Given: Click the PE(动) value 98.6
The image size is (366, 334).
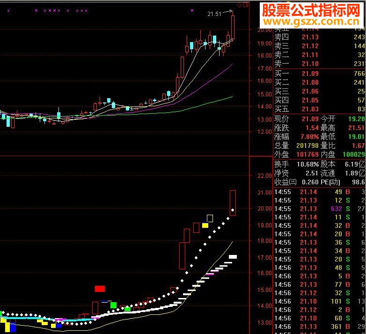Looking at the screenshot, I should 359,182.
